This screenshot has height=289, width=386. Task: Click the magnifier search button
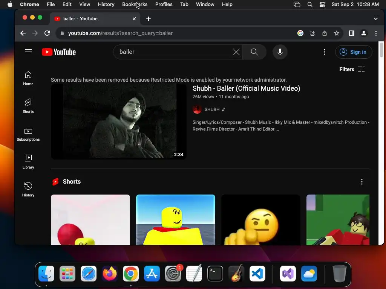tap(254, 52)
